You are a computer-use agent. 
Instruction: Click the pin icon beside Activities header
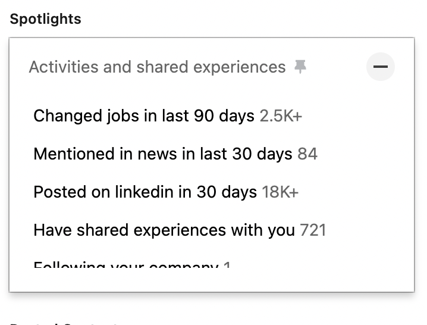pos(301,67)
